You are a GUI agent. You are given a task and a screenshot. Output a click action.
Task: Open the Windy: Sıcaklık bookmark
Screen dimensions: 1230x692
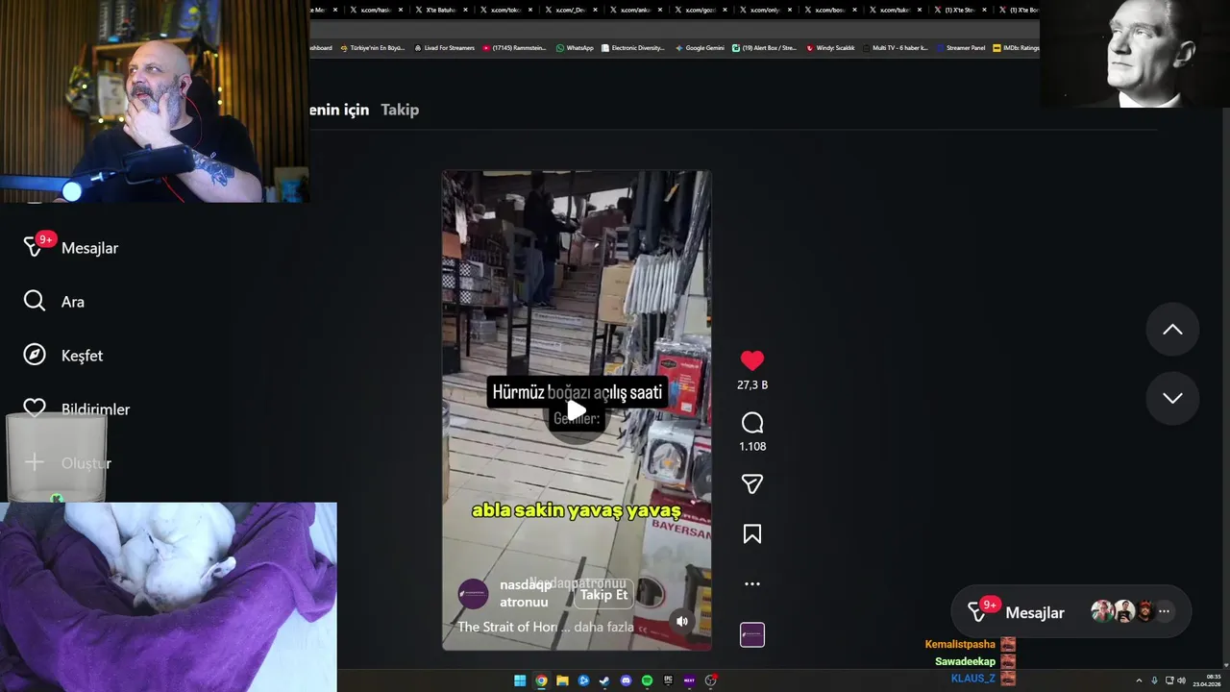(x=830, y=48)
